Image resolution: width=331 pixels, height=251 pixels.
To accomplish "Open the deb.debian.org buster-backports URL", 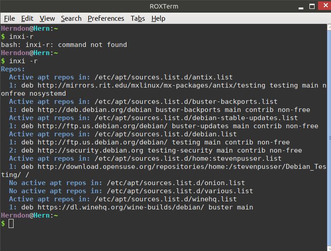I will click(x=95, y=110).
